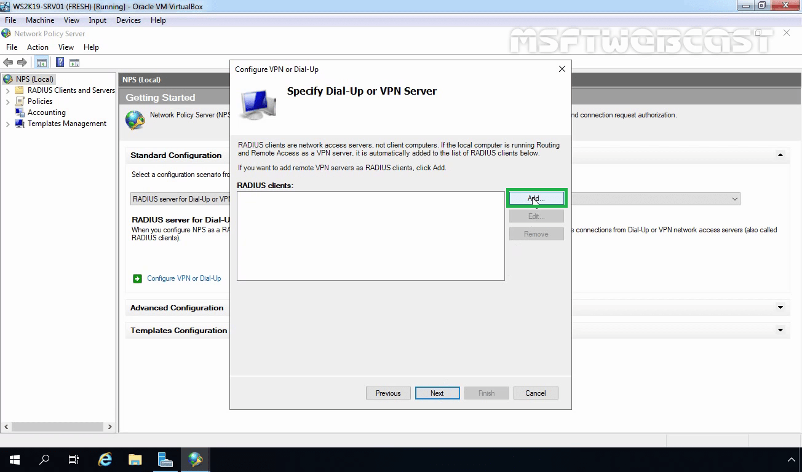Open Task View on taskbar

click(74, 460)
